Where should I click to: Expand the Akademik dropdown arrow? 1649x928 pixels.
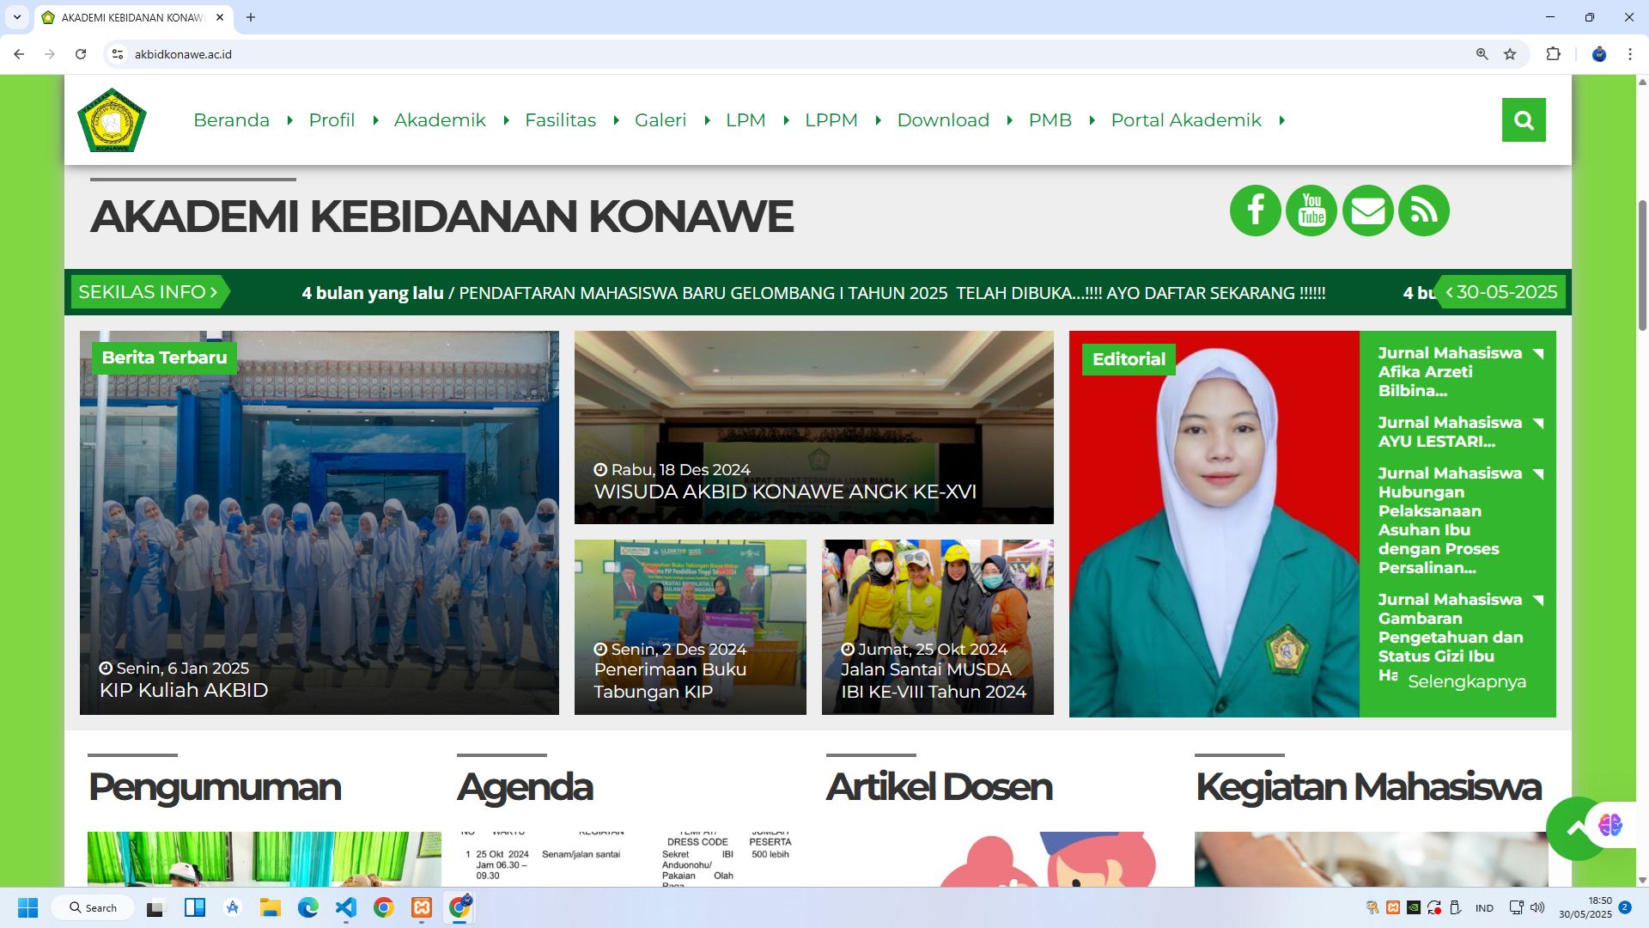pyautogui.click(x=507, y=121)
